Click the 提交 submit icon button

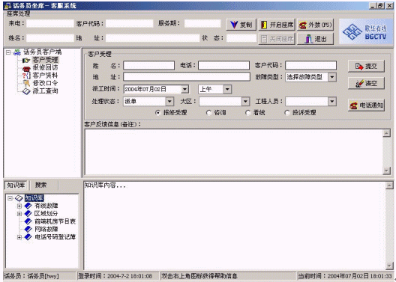pos(358,67)
